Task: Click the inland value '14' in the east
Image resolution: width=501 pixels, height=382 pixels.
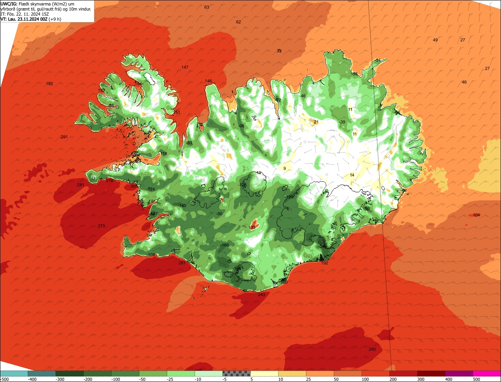Action: tap(352, 175)
